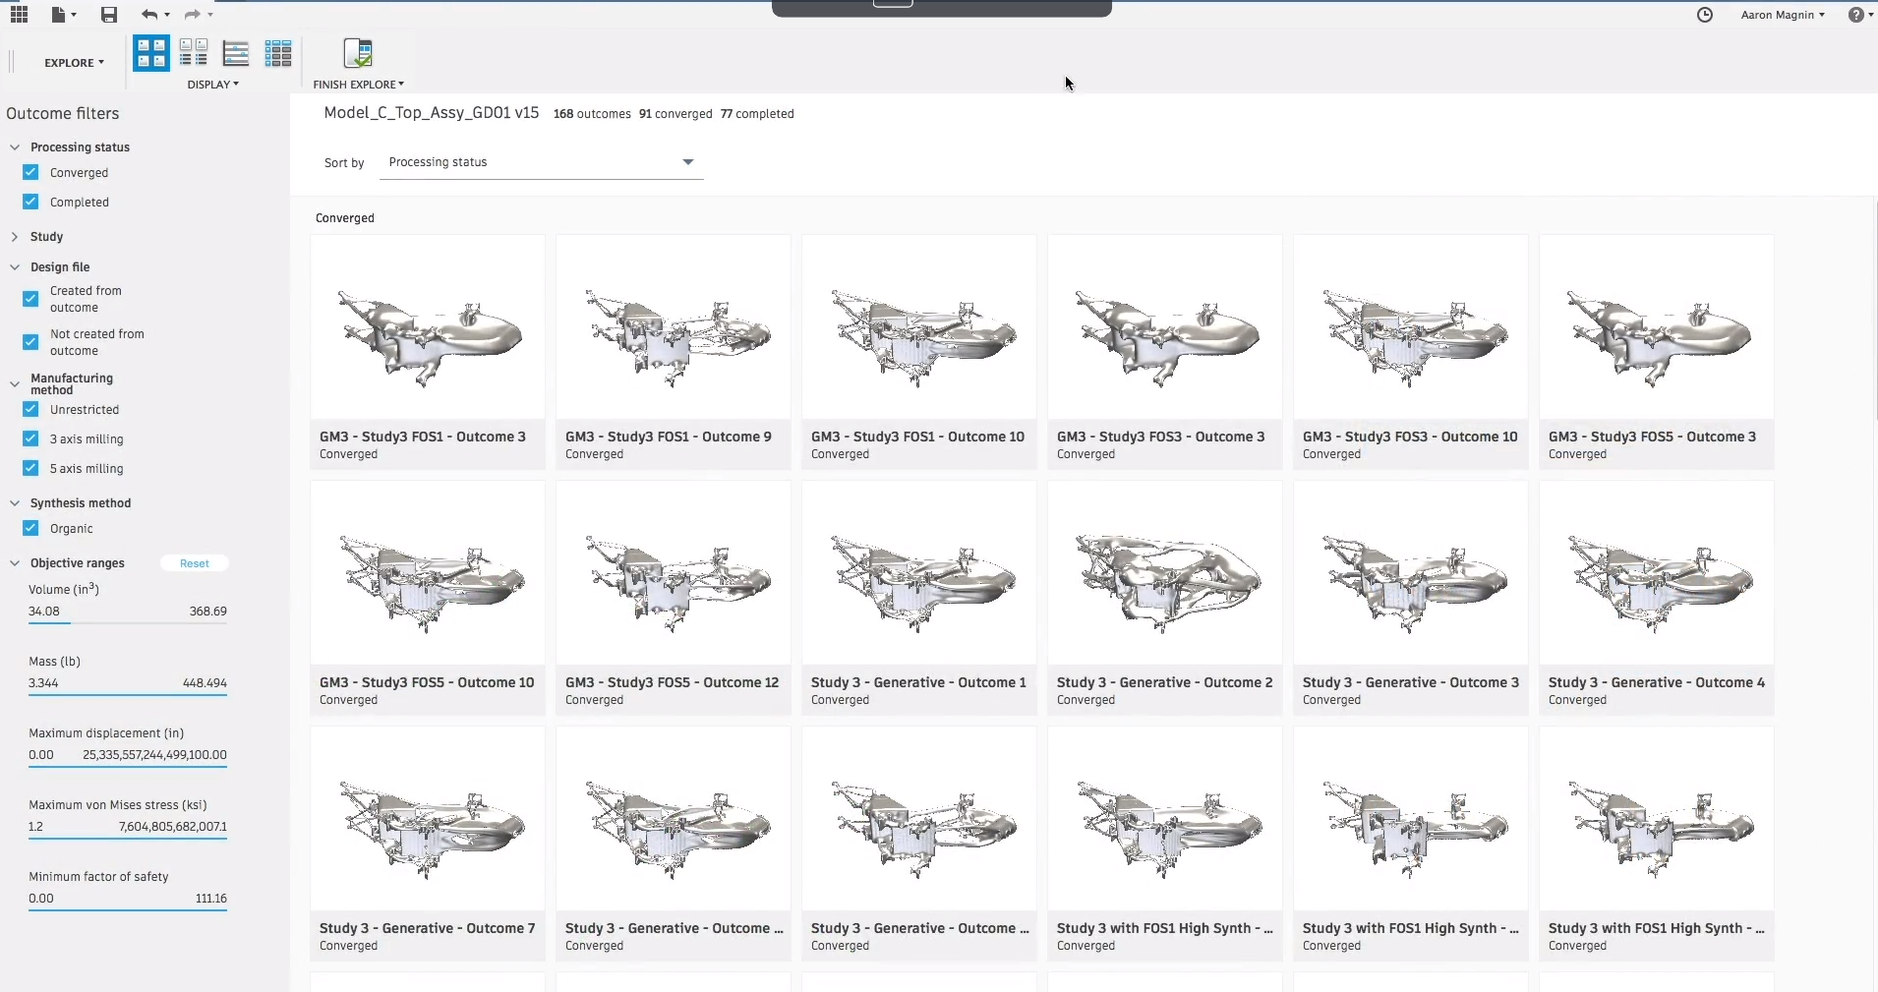1878x992 pixels.
Task: Select GM3 - Study3 FOS5 - Outcome 12 thumbnail
Action: pos(674,572)
